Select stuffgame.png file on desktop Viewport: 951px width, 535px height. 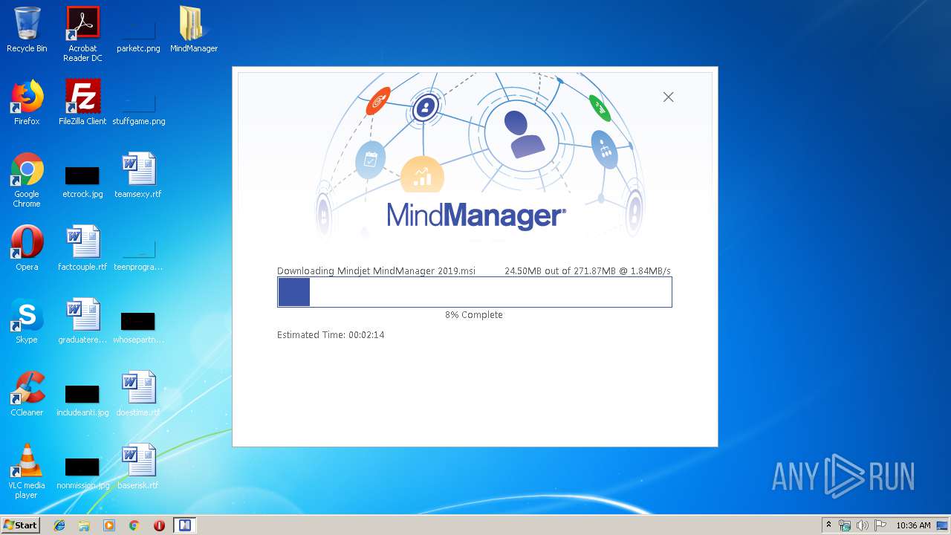tap(138, 108)
